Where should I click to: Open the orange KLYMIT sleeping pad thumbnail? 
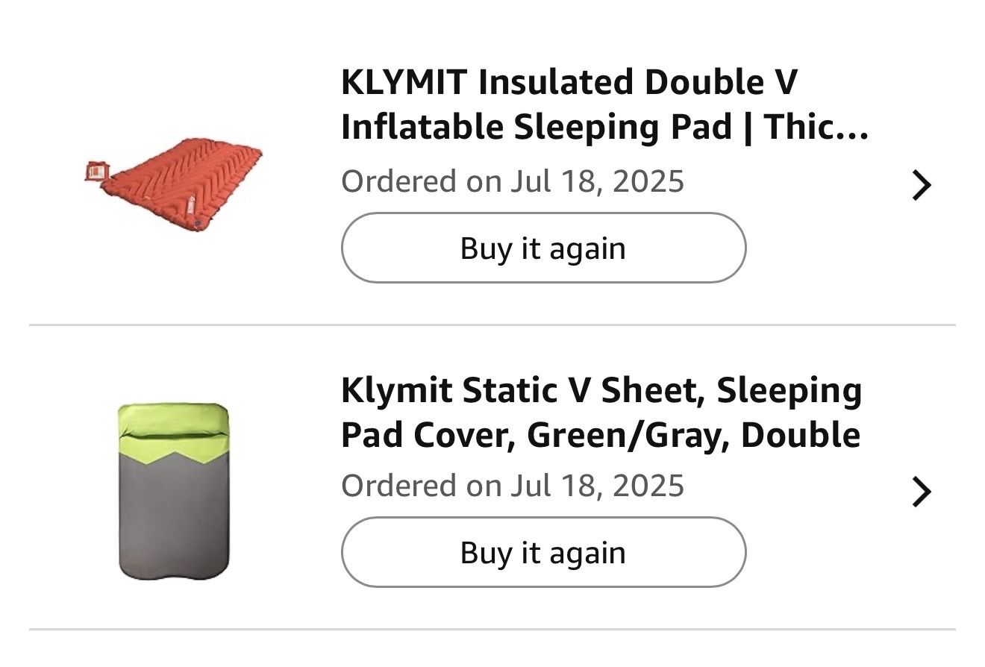176,184
